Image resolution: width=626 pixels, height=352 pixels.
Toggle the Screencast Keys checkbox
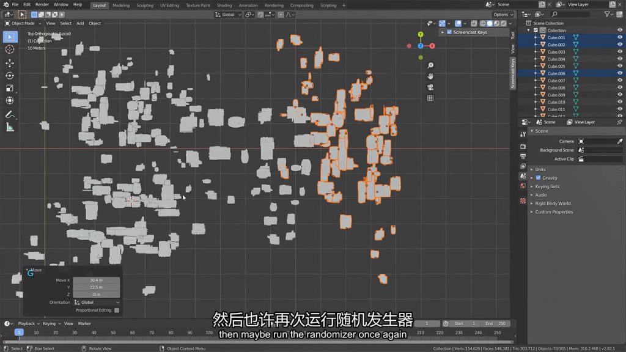click(449, 32)
